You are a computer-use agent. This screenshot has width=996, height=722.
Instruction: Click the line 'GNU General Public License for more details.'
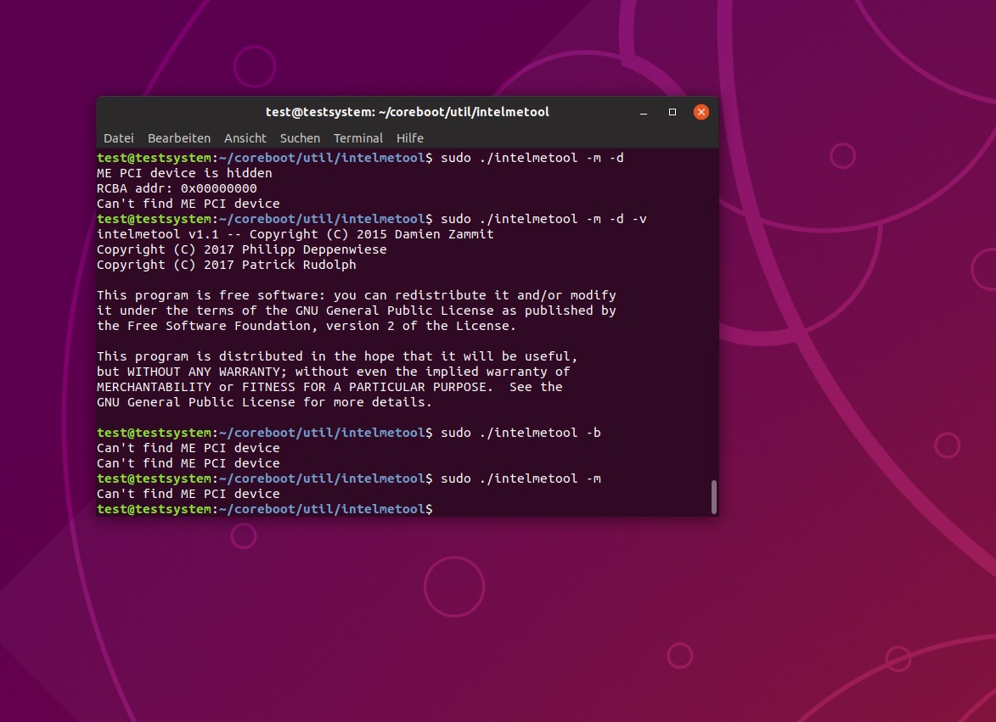point(264,401)
